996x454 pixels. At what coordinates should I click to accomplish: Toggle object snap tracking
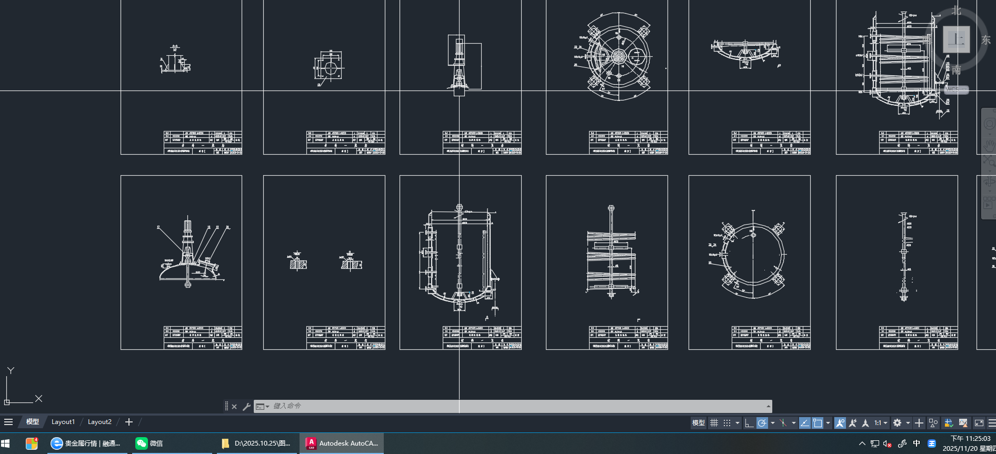coord(805,423)
